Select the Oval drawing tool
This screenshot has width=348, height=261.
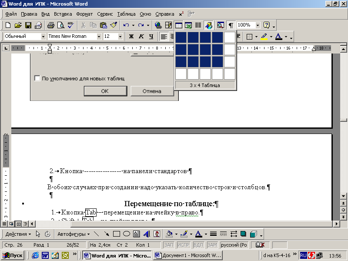pos(127,234)
